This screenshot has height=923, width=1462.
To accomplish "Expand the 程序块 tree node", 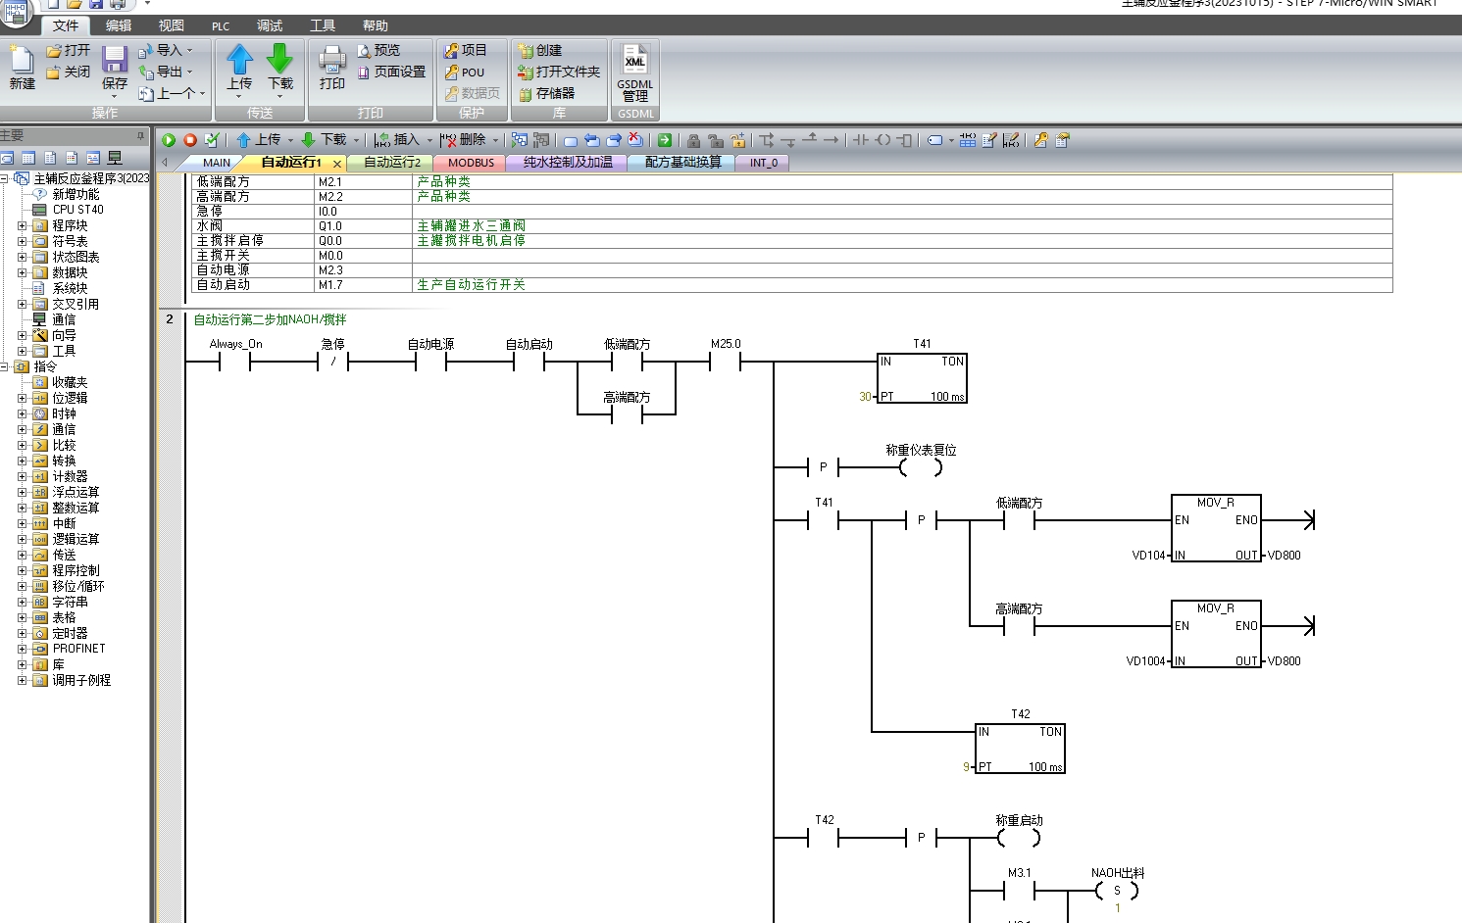I will pos(22,225).
